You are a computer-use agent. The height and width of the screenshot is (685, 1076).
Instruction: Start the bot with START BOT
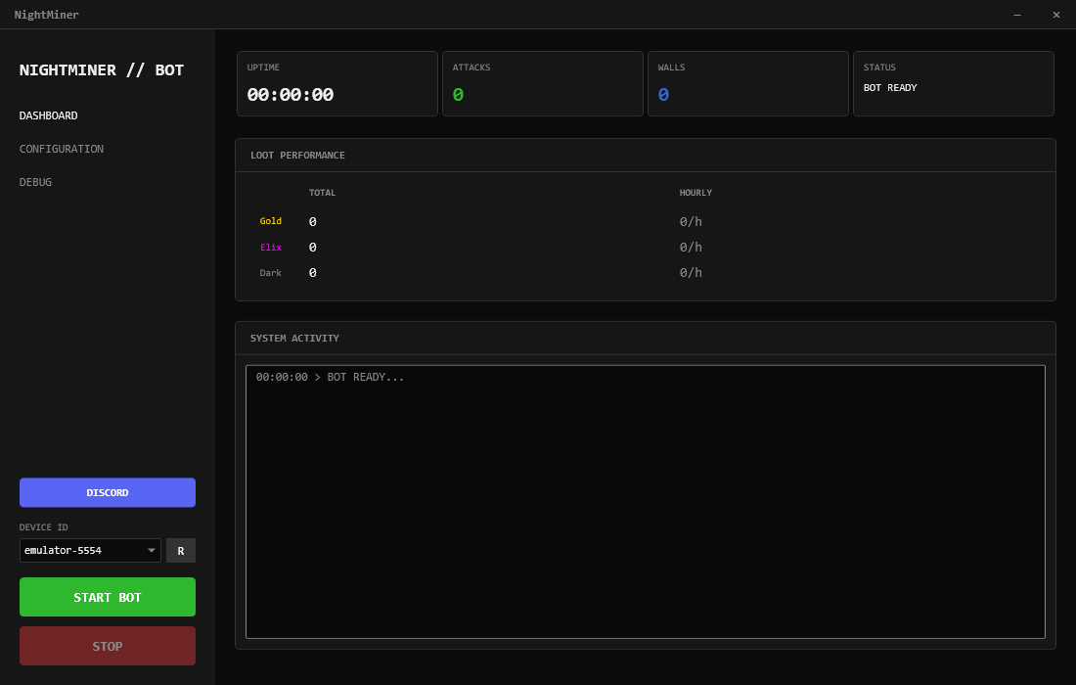108,597
